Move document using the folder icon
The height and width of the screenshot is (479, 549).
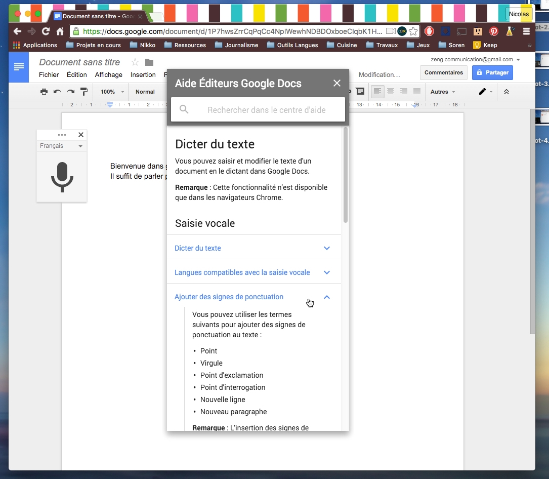coord(149,62)
